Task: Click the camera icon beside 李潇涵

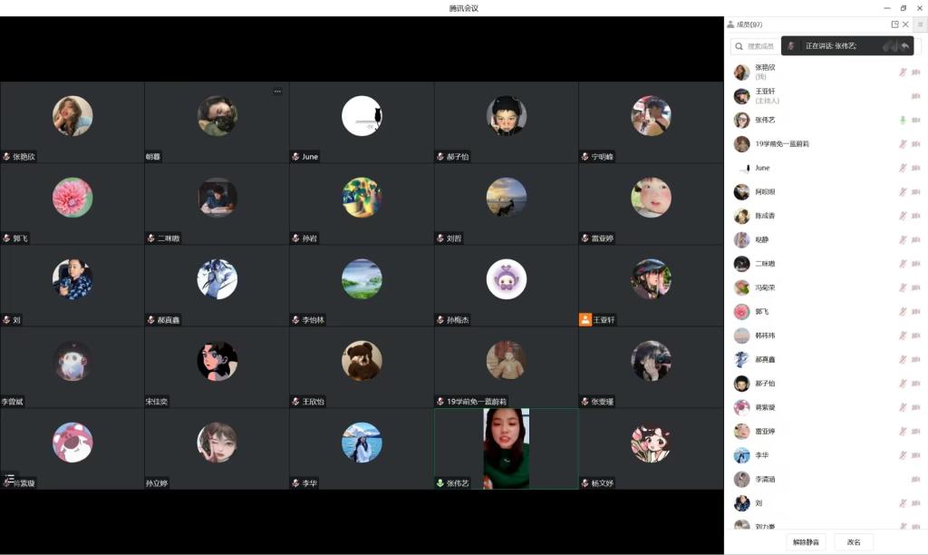Action: [915, 479]
